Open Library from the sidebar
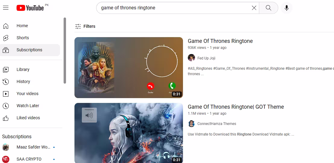This screenshot has height=163, width=334. pyautogui.click(x=30, y=69)
